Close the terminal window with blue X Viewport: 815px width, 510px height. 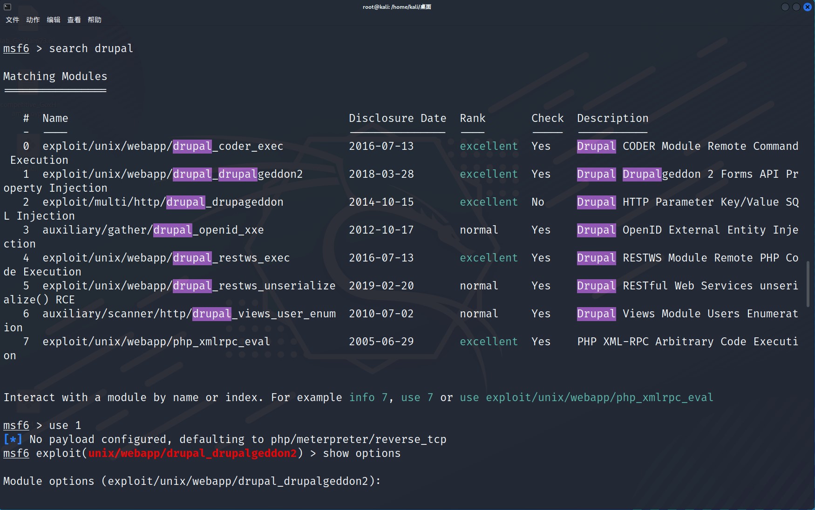pos(808,7)
